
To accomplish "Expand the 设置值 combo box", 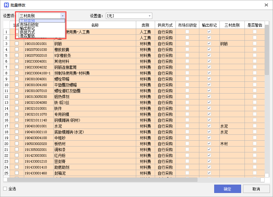I will (x=150, y=16).
